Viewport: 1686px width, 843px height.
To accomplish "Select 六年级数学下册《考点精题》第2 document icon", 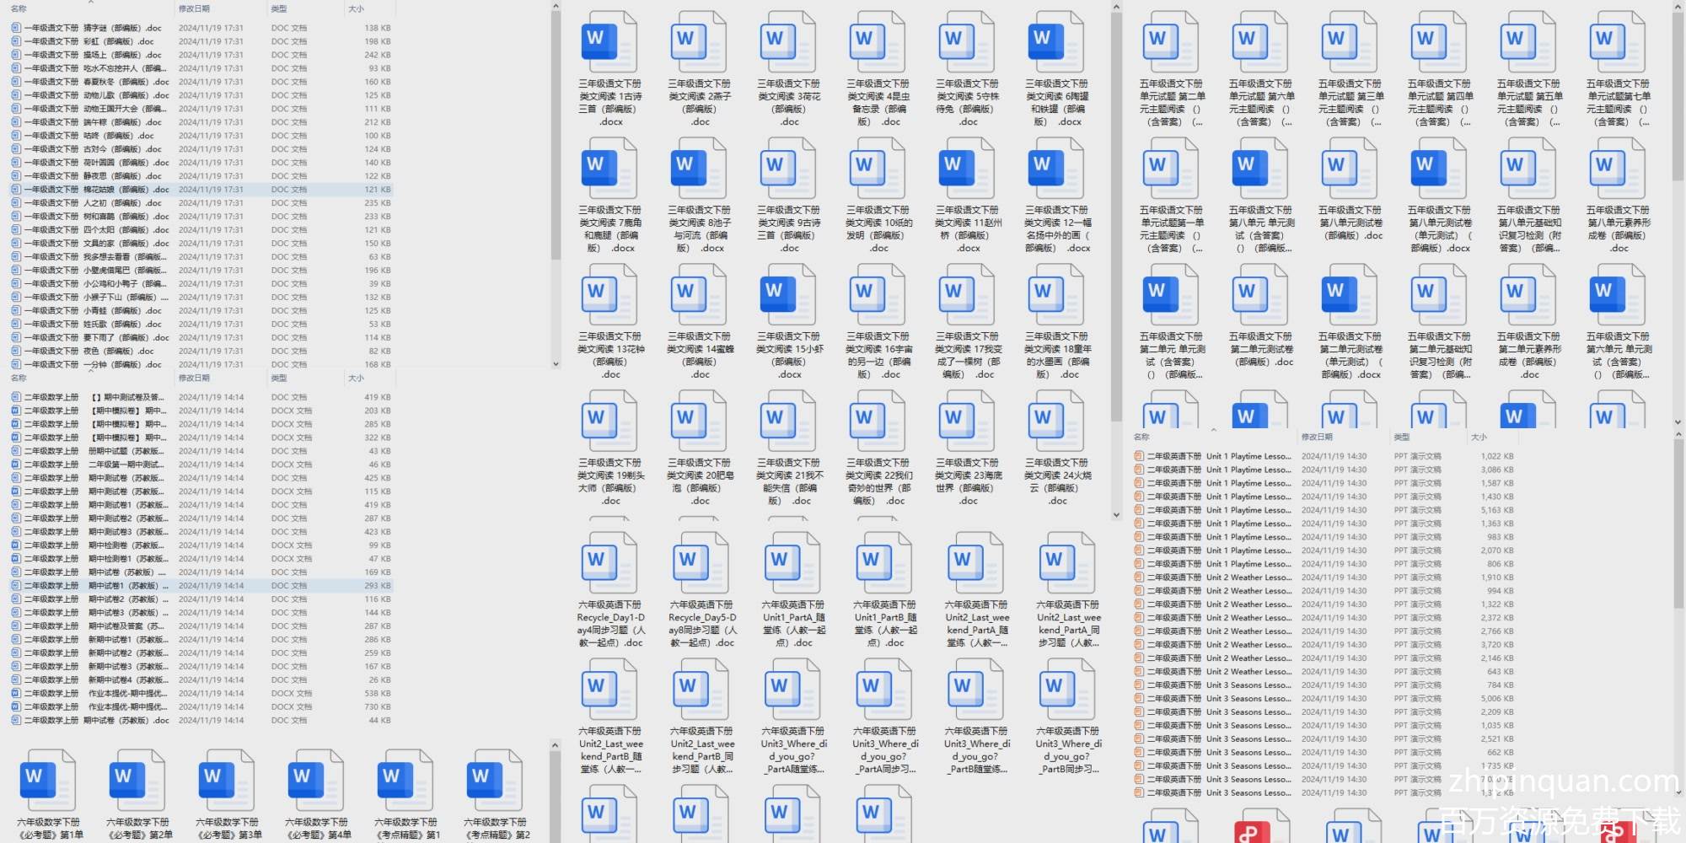I will click(x=496, y=780).
